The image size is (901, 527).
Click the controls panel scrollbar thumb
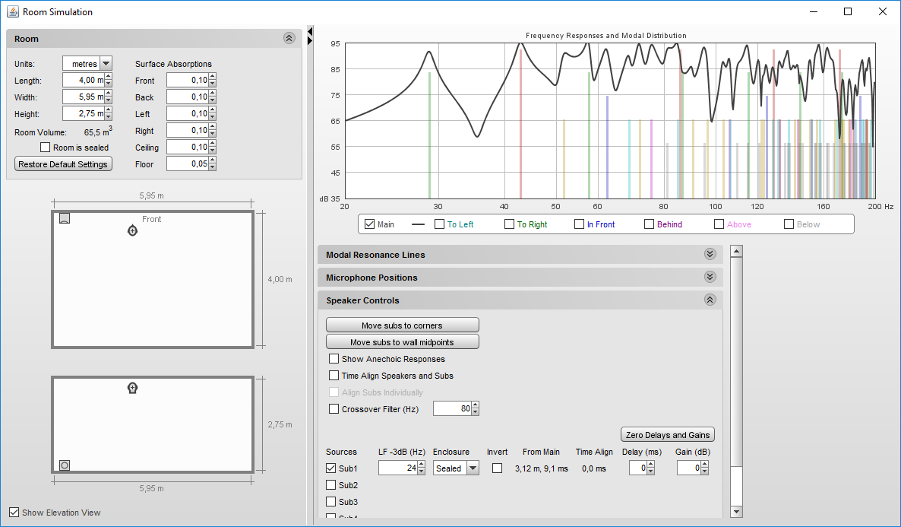click(736, 362)
